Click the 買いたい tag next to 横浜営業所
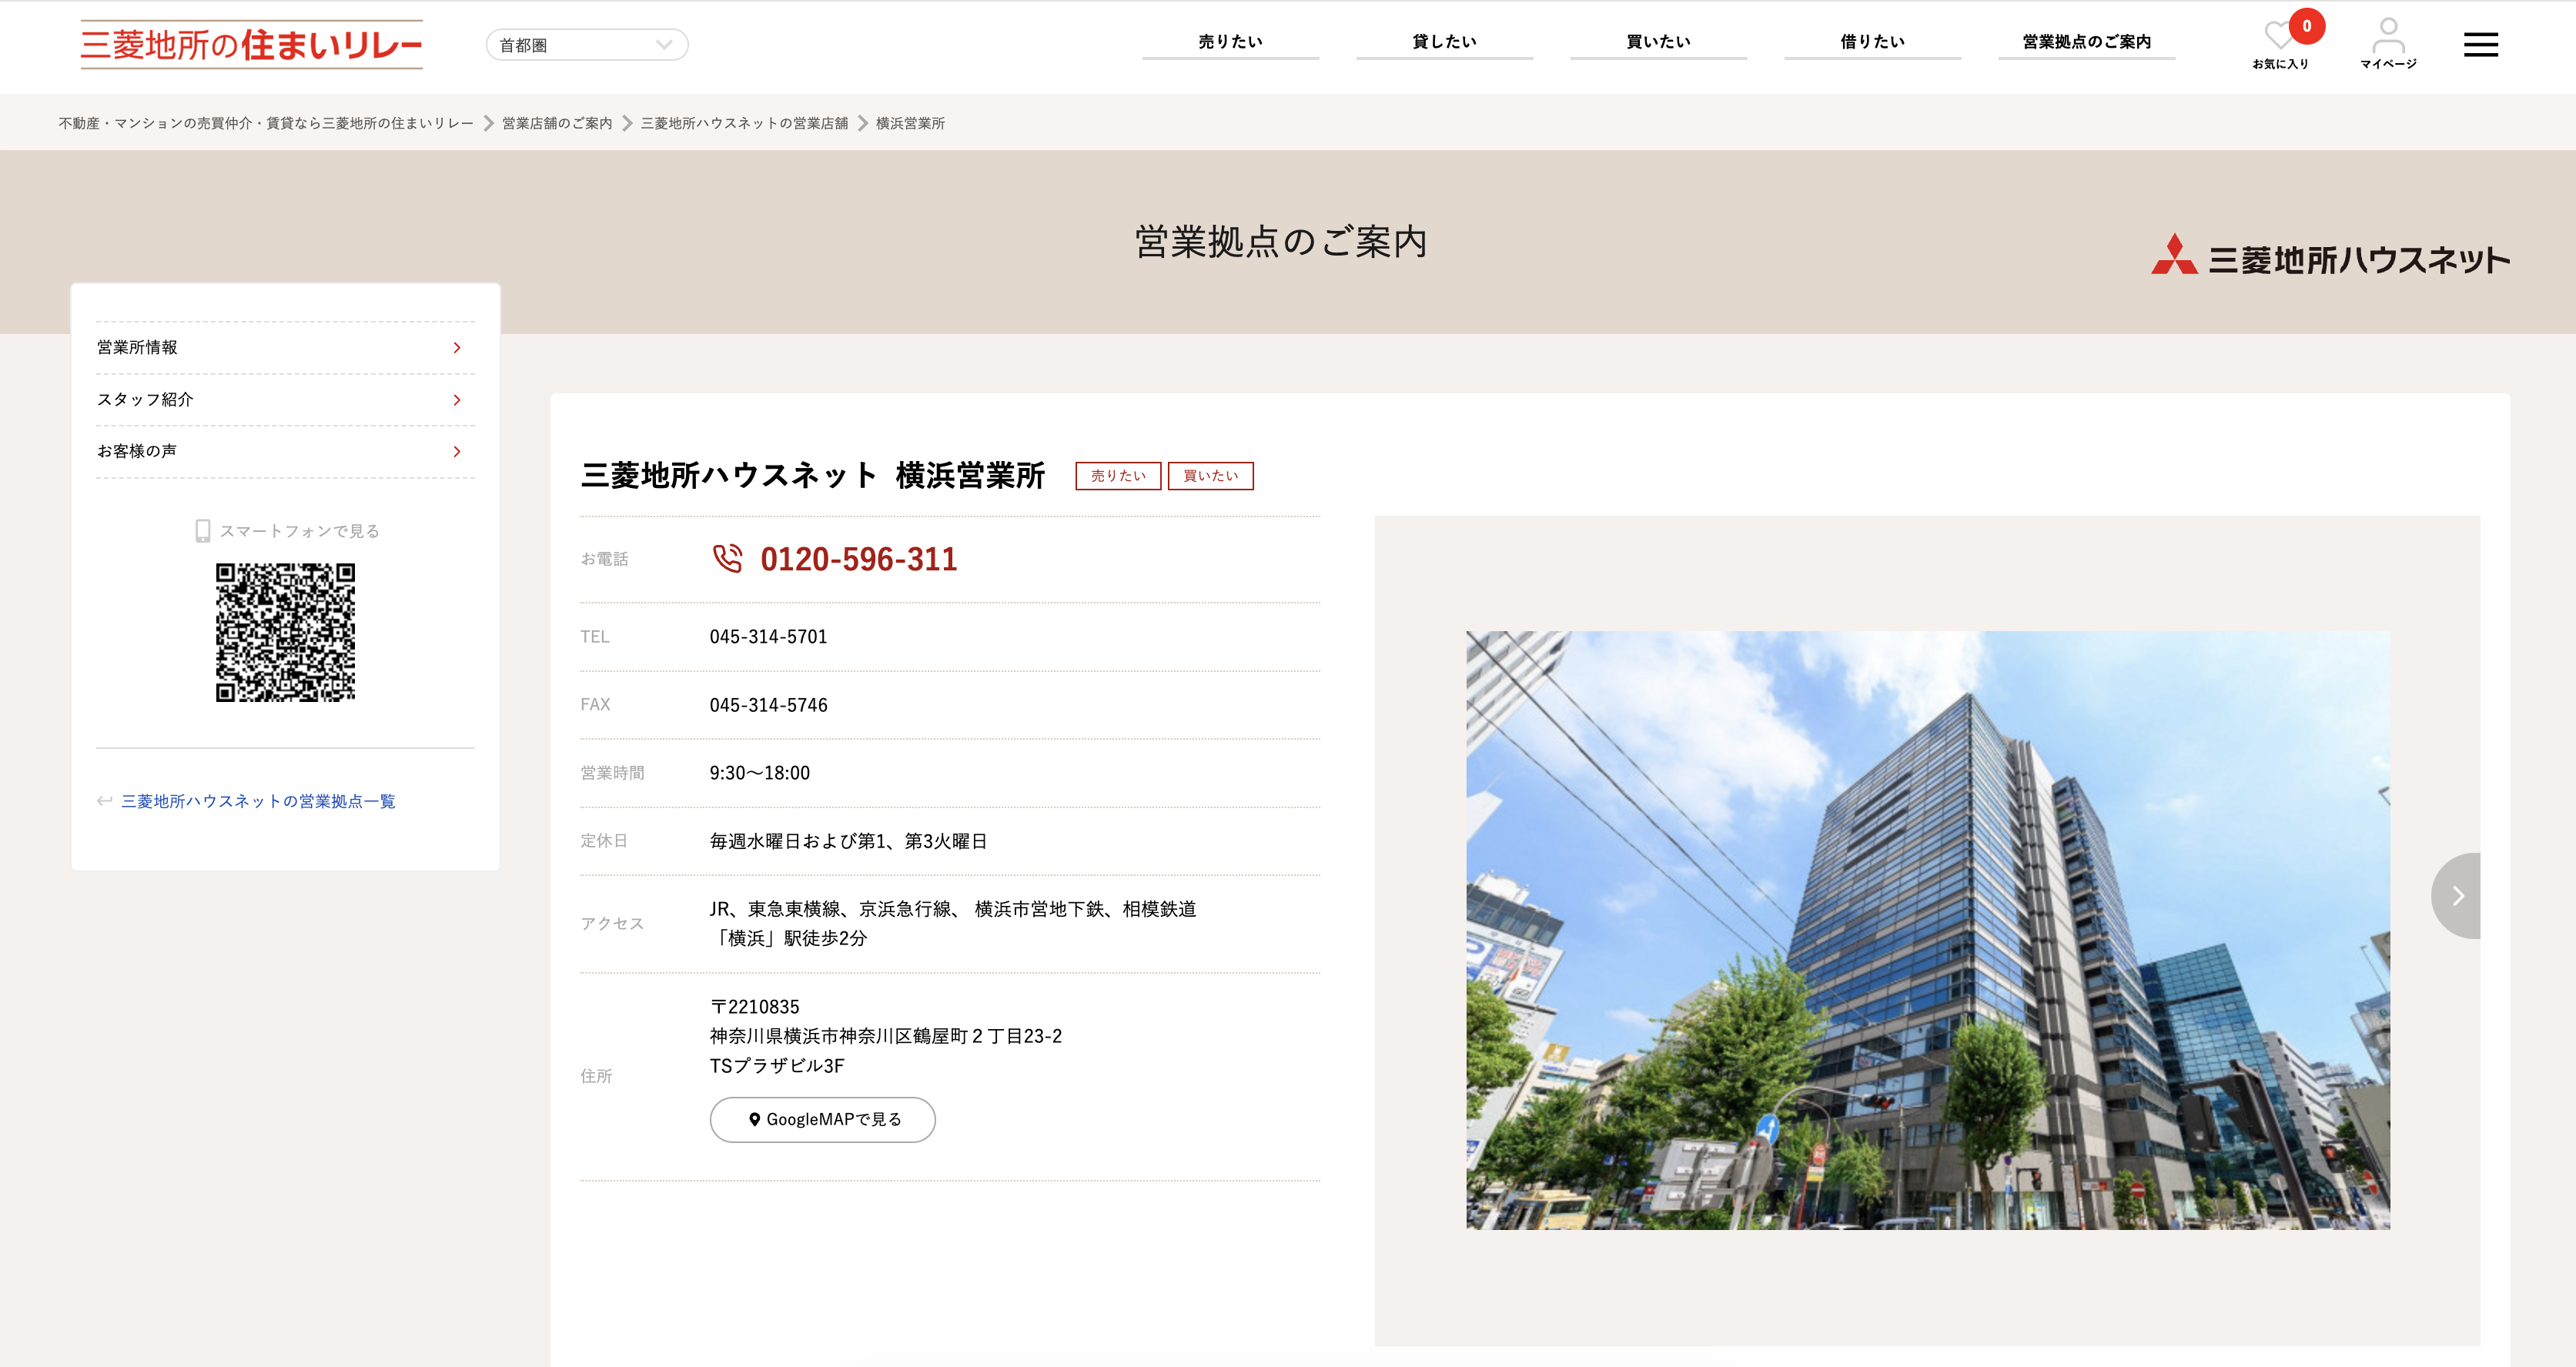This screenshot has width=2576, height=1367. 1210,476
